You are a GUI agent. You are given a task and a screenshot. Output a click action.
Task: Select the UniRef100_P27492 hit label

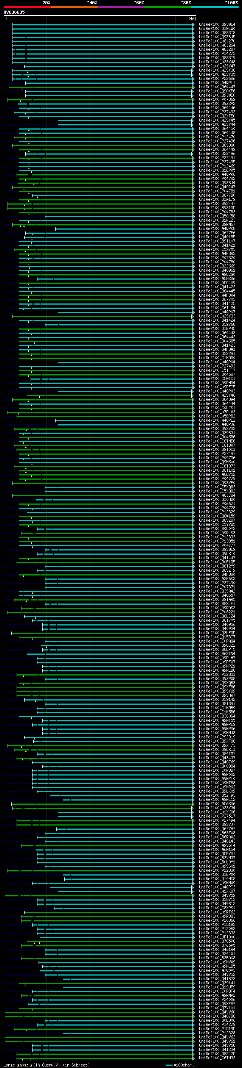[217, 112]
